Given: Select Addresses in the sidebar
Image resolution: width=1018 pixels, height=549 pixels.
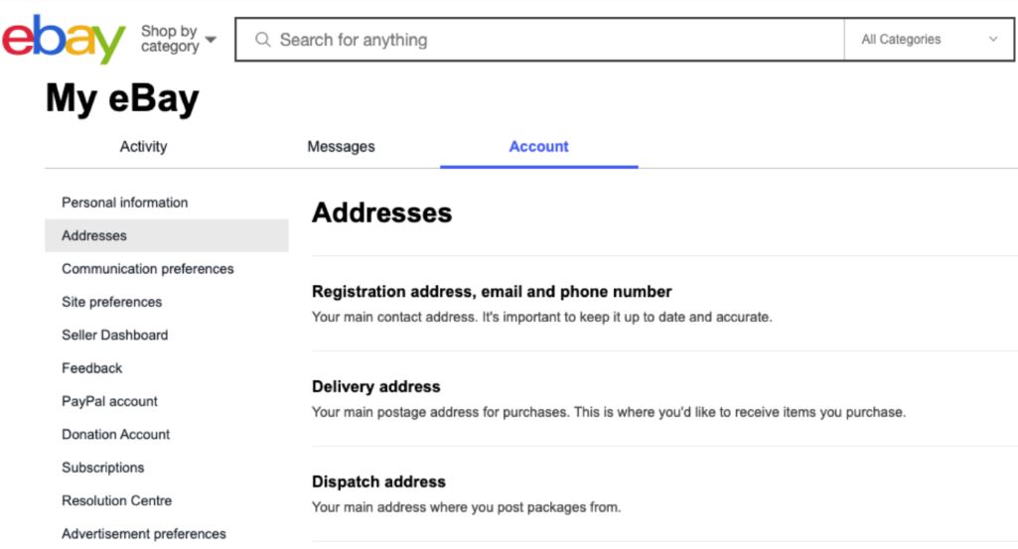Looking at the screenshot, I should pyautogui.click(x=166, y=235).
